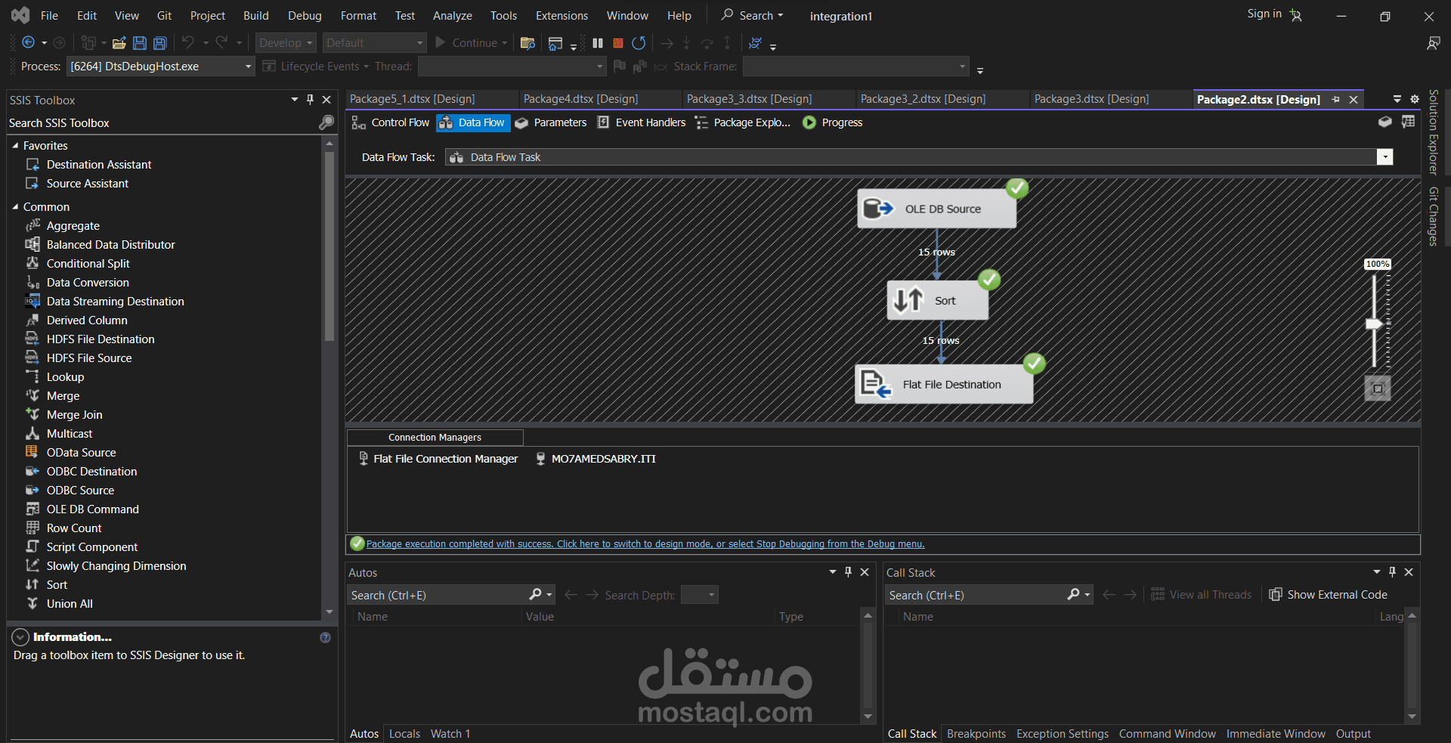Screen dimensions: 1451x743
Task: Collapse the Favorites toolbox group
Action: tap(15, 146)
